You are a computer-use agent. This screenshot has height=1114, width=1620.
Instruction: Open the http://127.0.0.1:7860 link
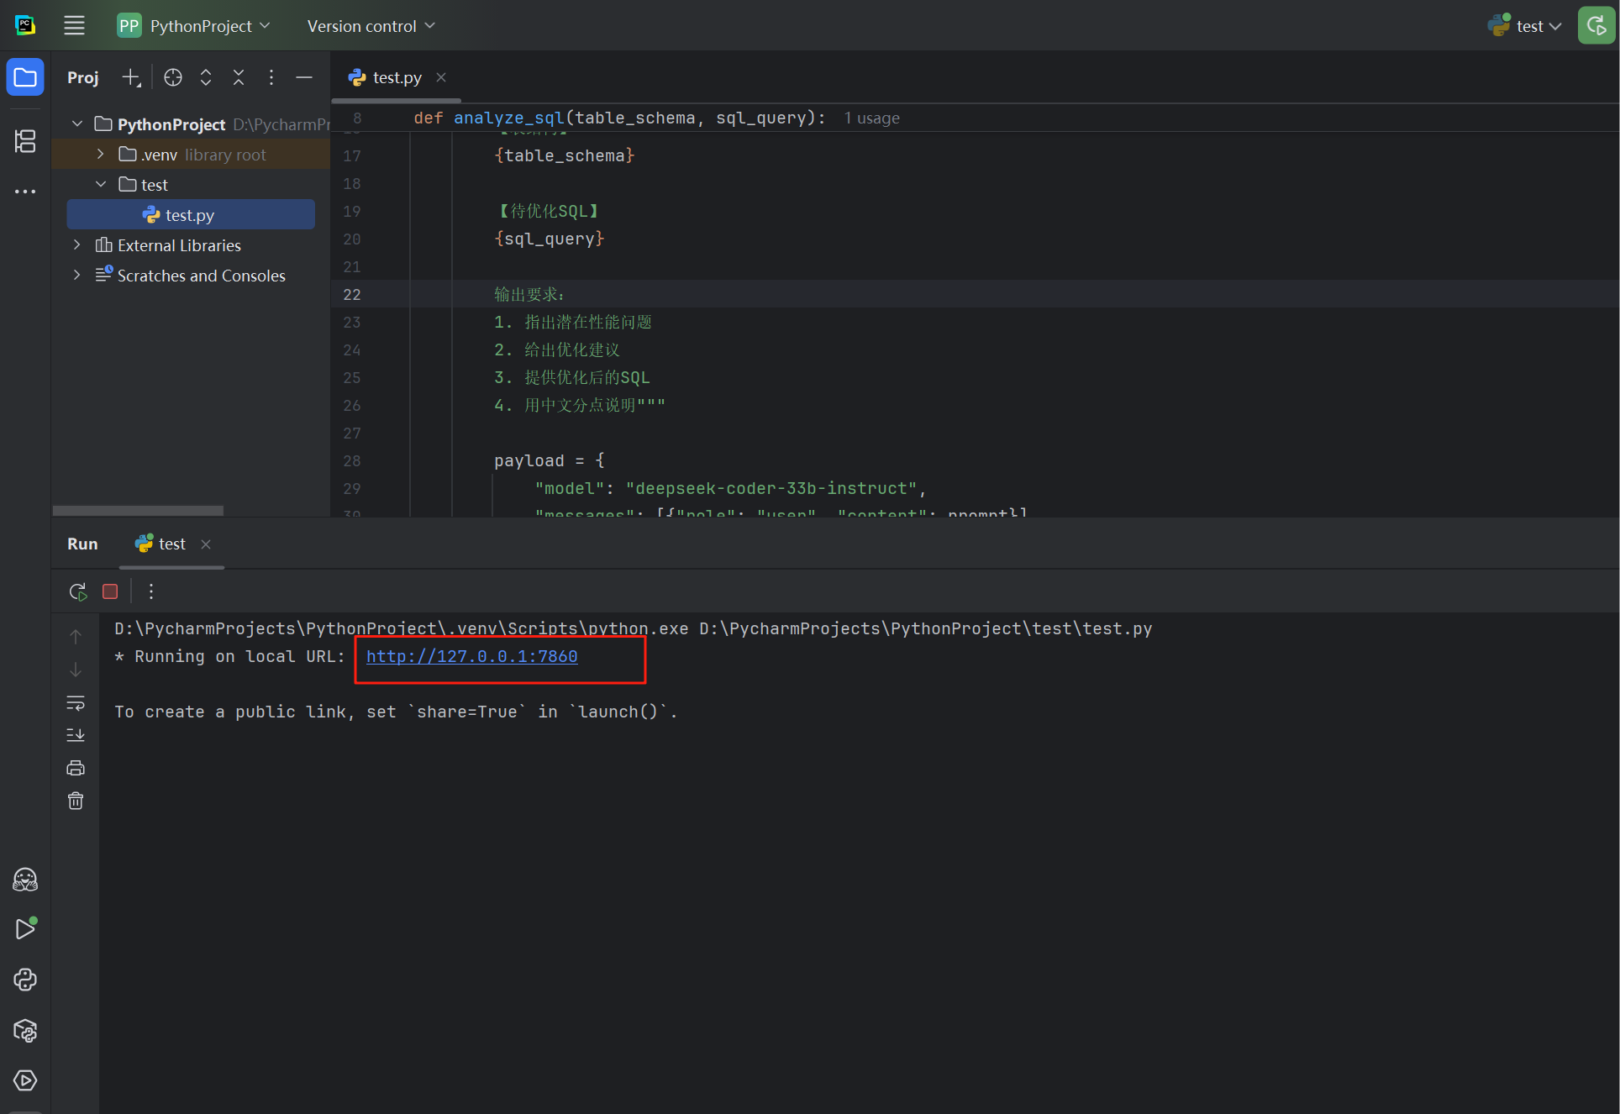(x=471, y=656)
